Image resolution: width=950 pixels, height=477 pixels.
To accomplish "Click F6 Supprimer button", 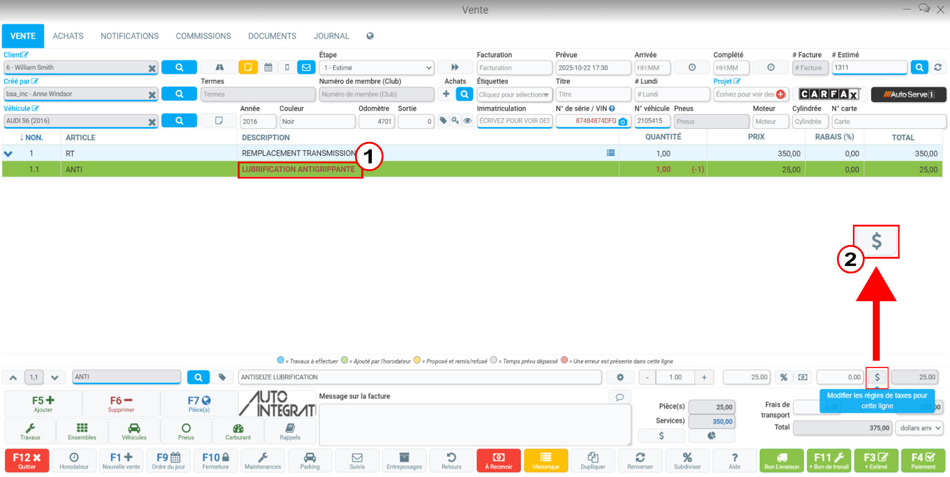I will click(121, 404).
